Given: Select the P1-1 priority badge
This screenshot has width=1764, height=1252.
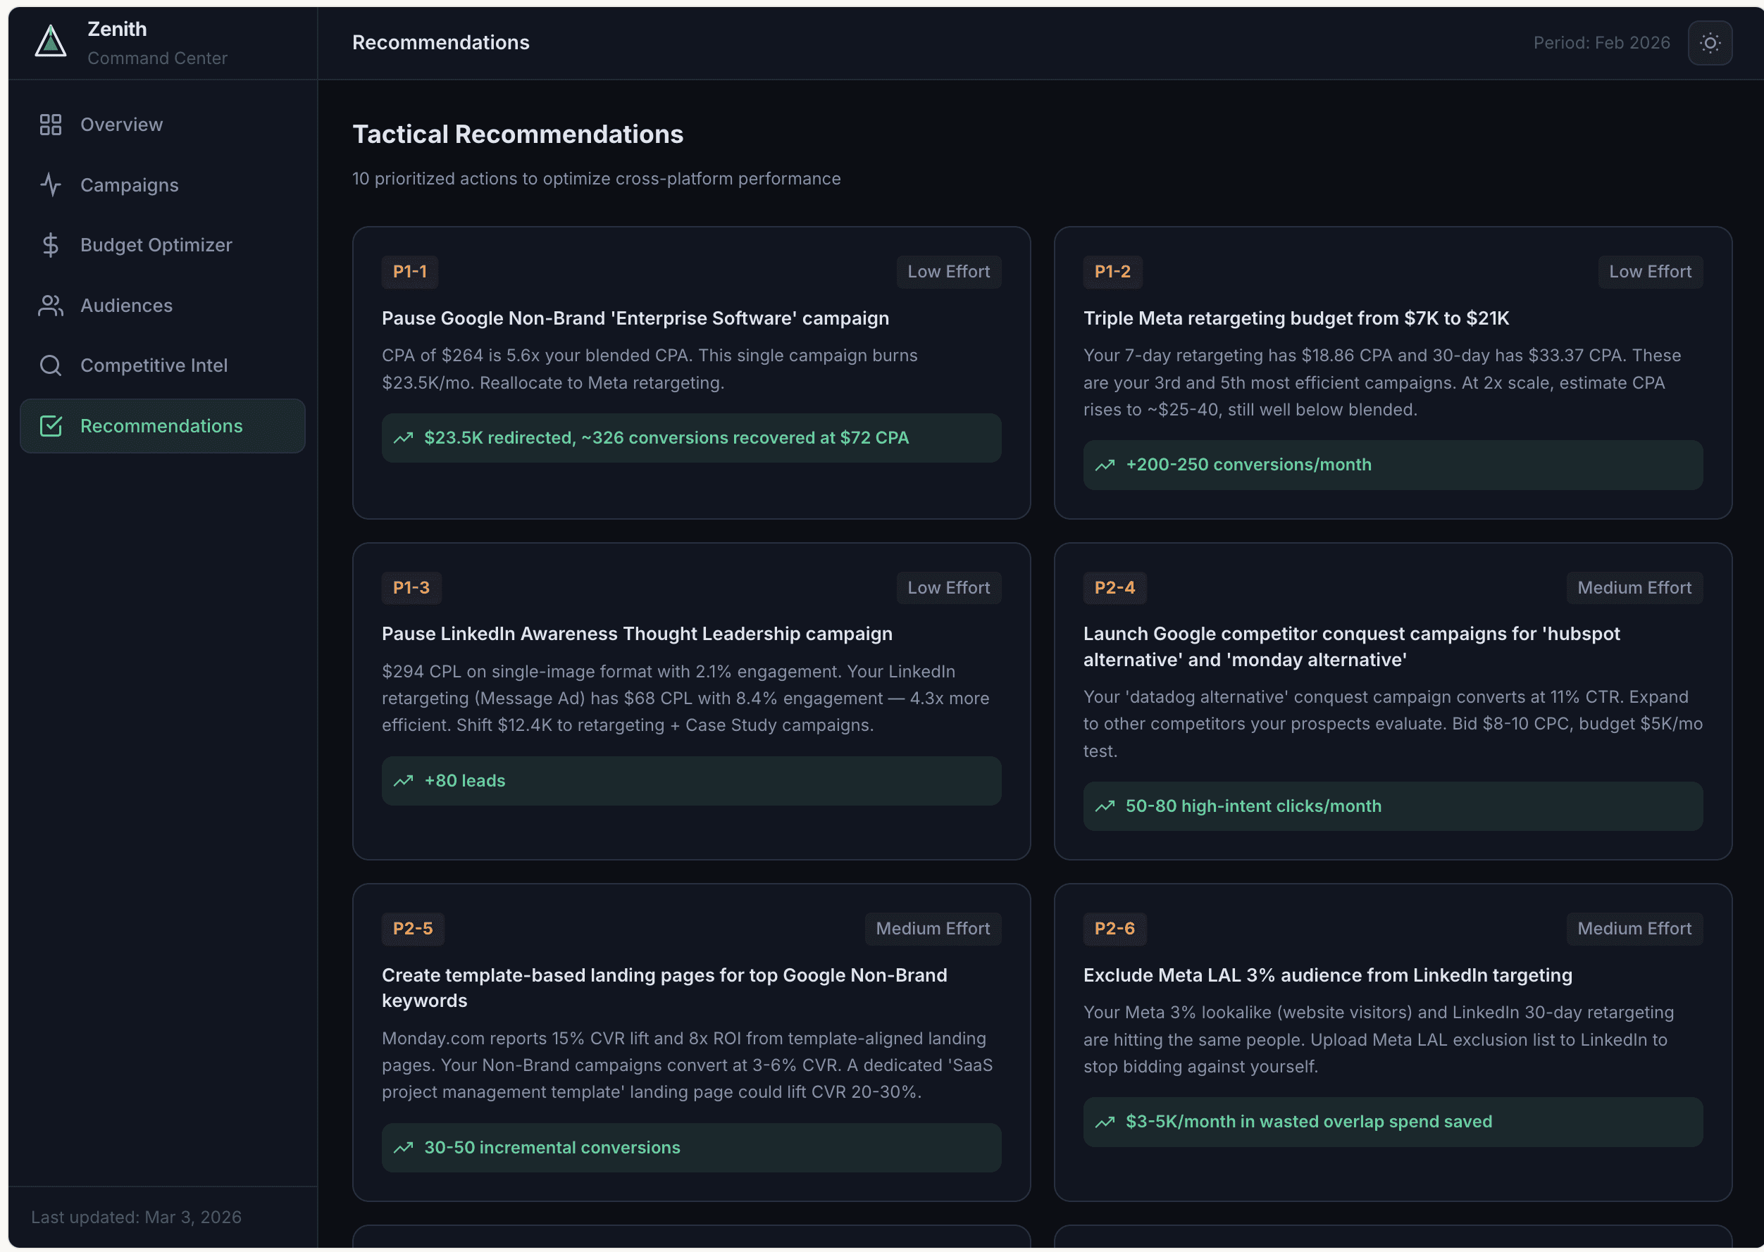Looking at the screenshot, I should coord(409,271).
